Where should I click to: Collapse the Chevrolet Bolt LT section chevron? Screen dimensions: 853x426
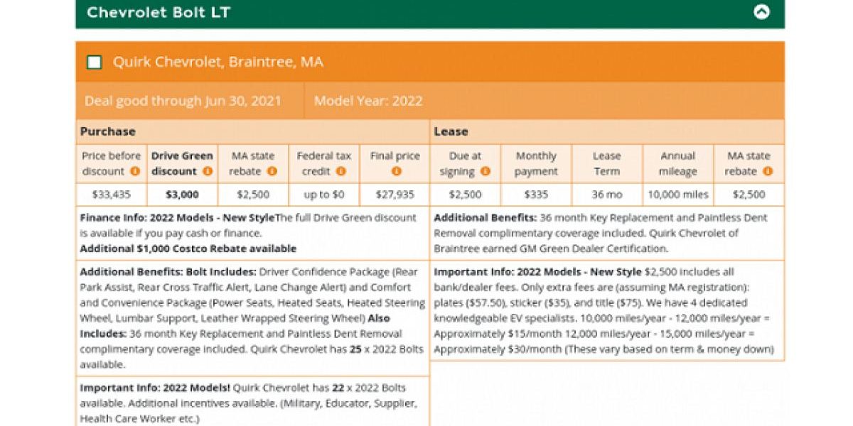761,12
